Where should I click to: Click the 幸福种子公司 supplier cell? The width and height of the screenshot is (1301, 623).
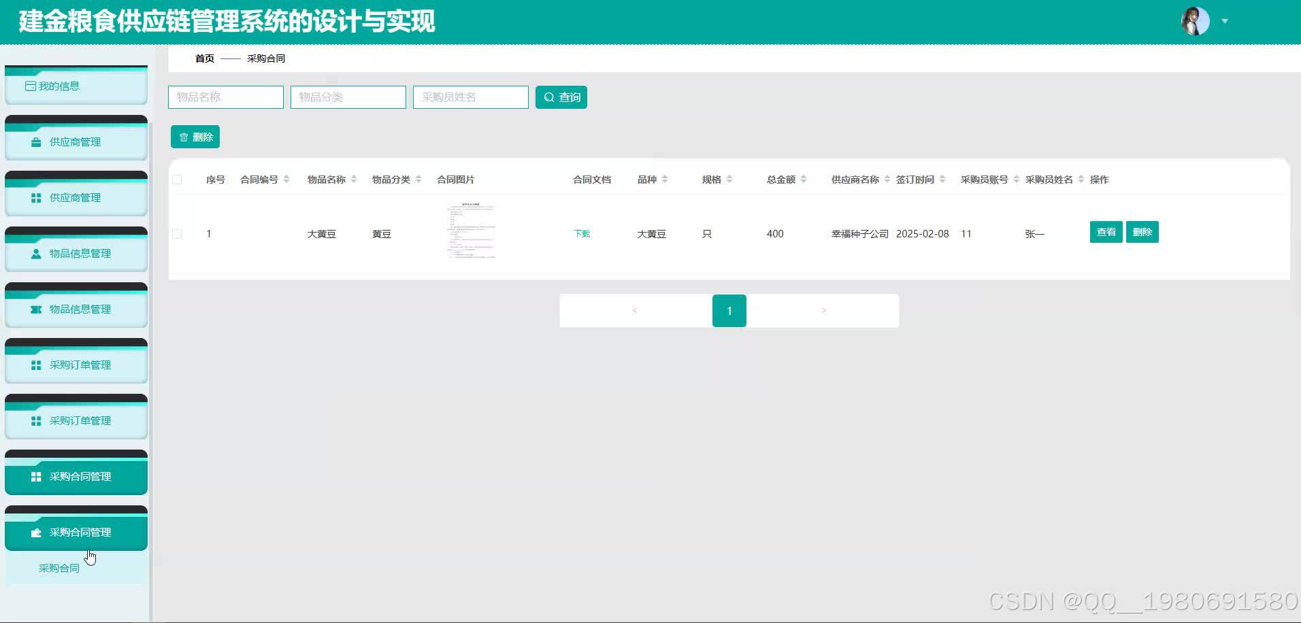[x=860, y=234]
